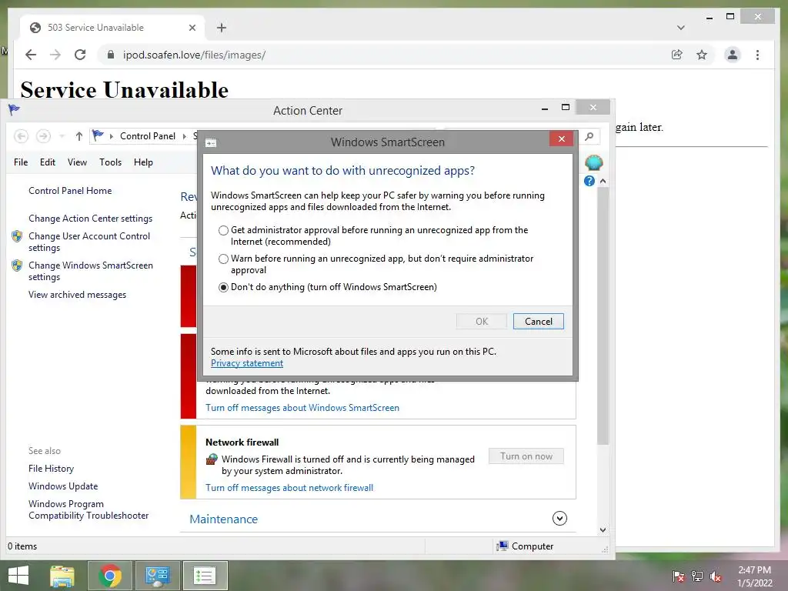Image resolution: width=788 pixels, height=591 pixels.
Task: Select 'Warn before running' radio option
Action: (224, 259)
